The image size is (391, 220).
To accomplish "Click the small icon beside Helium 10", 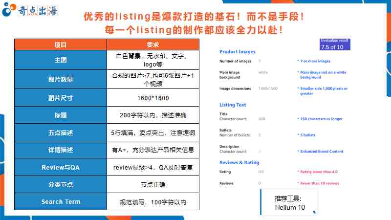I will pyautogui.click(x=314, y=212).
